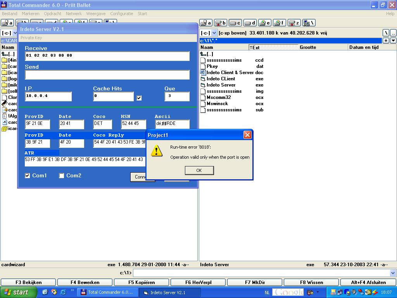This screenshot has width=397, height=298.
Task: Open Network Neighborhood button in right drive bar
Action: (x=309, y=23)
